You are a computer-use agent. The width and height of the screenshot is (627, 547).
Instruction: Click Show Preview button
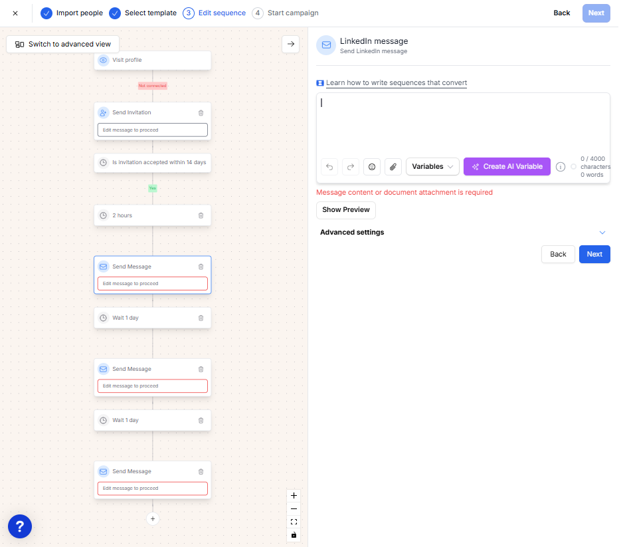[x=345, y=210]
